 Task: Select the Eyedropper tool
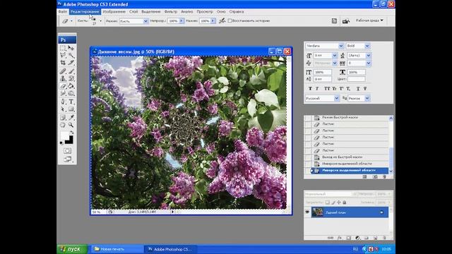click(x=71, y=117)
